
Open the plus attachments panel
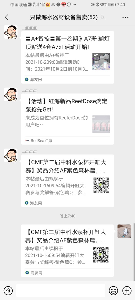127,290
